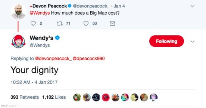Image resolution: width=206 pixels, height=108 pixels.
Task: Click the last liker avatar in row
Action: [154, 97]
